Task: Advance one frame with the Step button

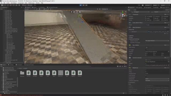Action: coord(86,5)
